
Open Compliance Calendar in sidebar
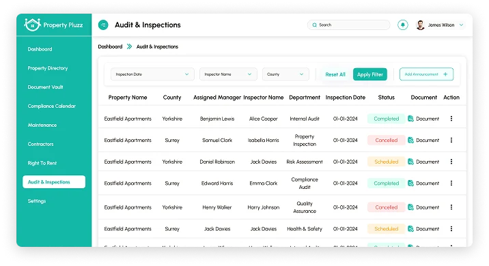(x=51, y=106)
